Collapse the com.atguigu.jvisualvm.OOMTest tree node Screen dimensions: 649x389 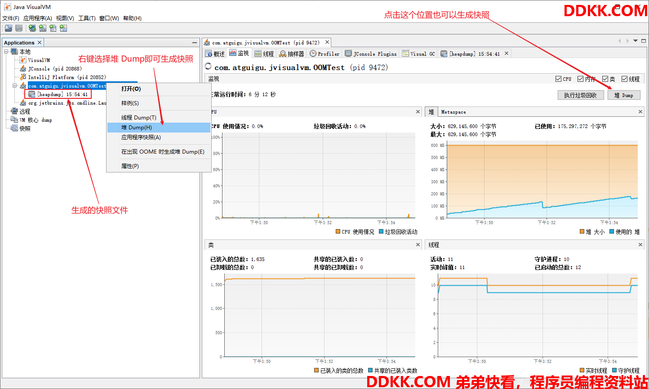(x=15, y=85)
